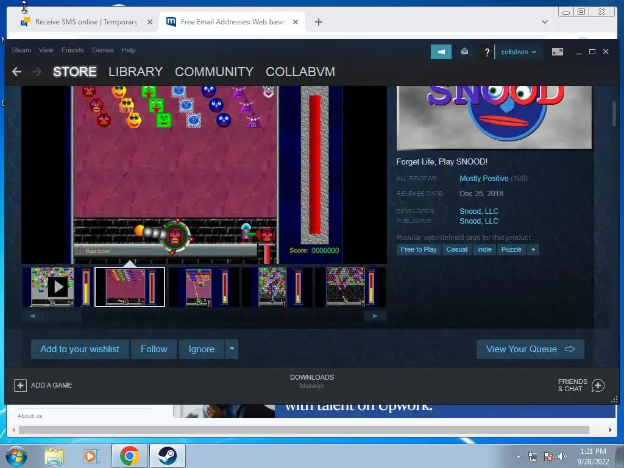Click View Your Queue button
The width and height of the screenshot is (624, 468).
pyautogui.click(x=530, y=349)
